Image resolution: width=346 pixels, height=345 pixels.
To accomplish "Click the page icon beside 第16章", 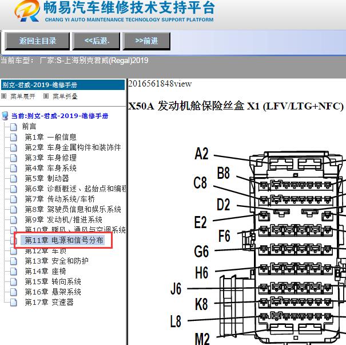I will coord(14,292).
